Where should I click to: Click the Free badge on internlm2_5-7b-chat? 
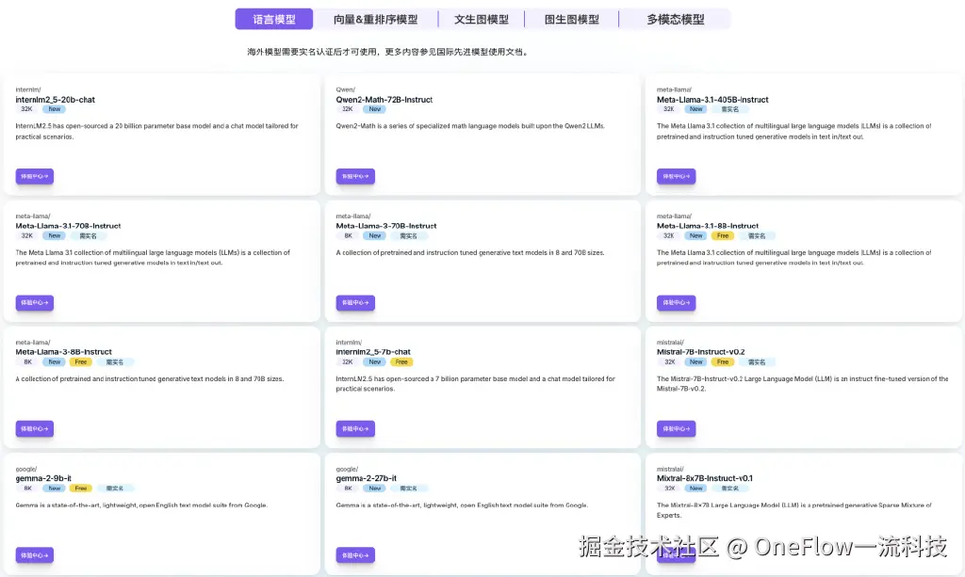pos(401,362)
